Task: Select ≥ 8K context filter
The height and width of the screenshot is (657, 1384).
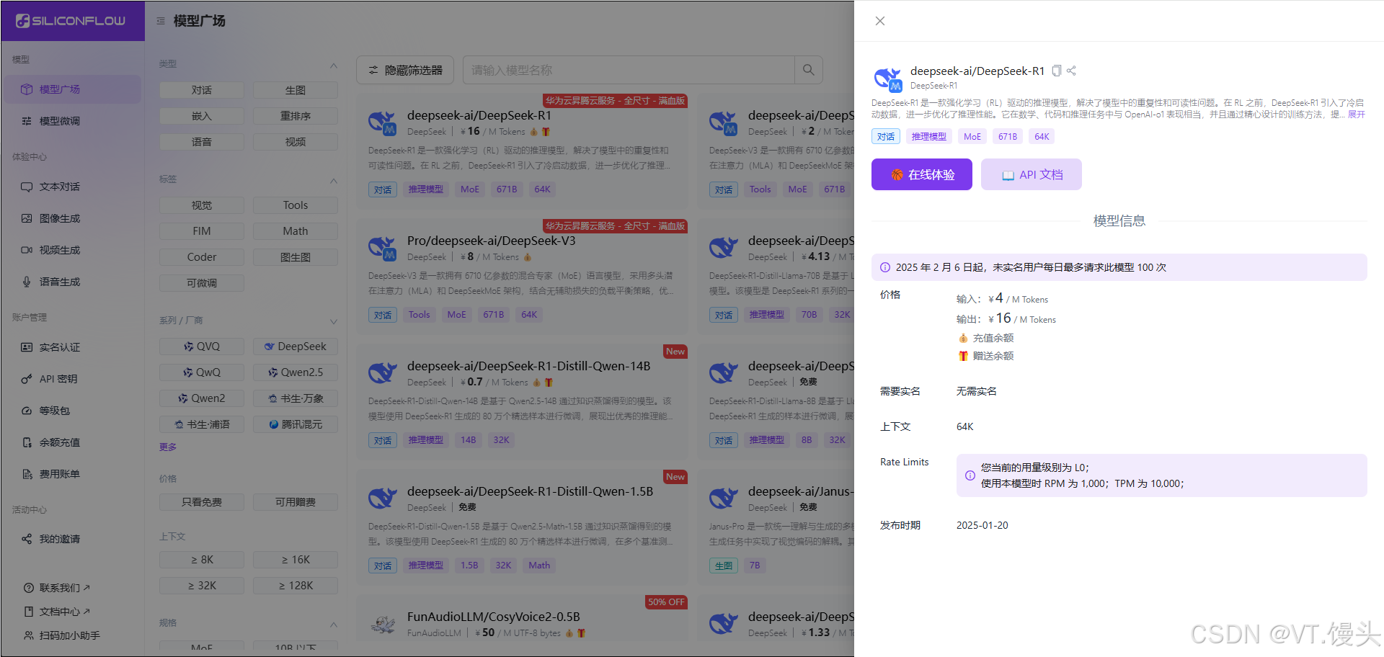Action: pos(202,560)
